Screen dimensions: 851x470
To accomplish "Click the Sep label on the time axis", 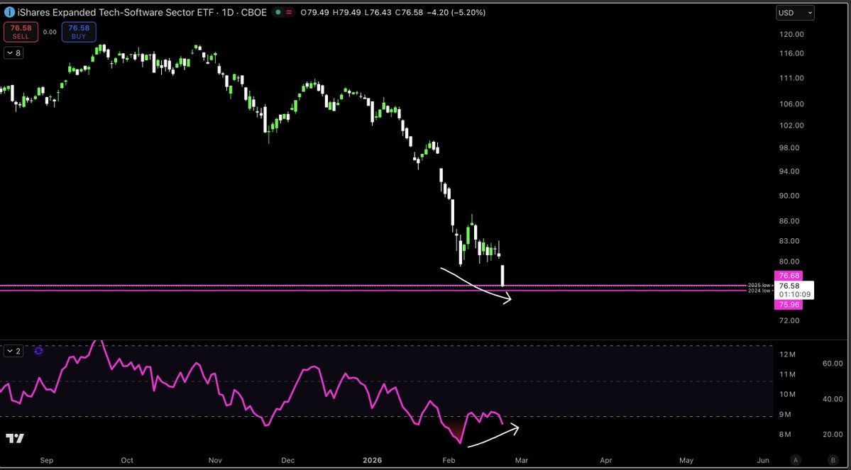I will click(x=47, y=460).
